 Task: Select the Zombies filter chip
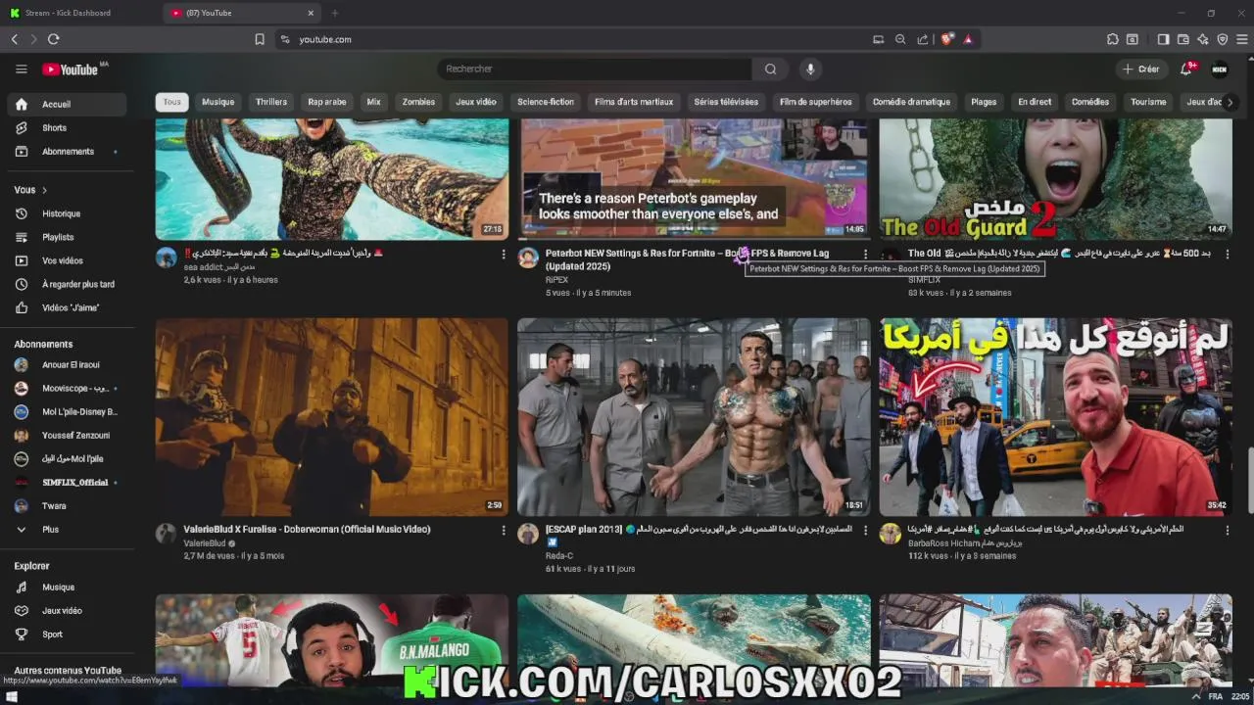(418, 102)
